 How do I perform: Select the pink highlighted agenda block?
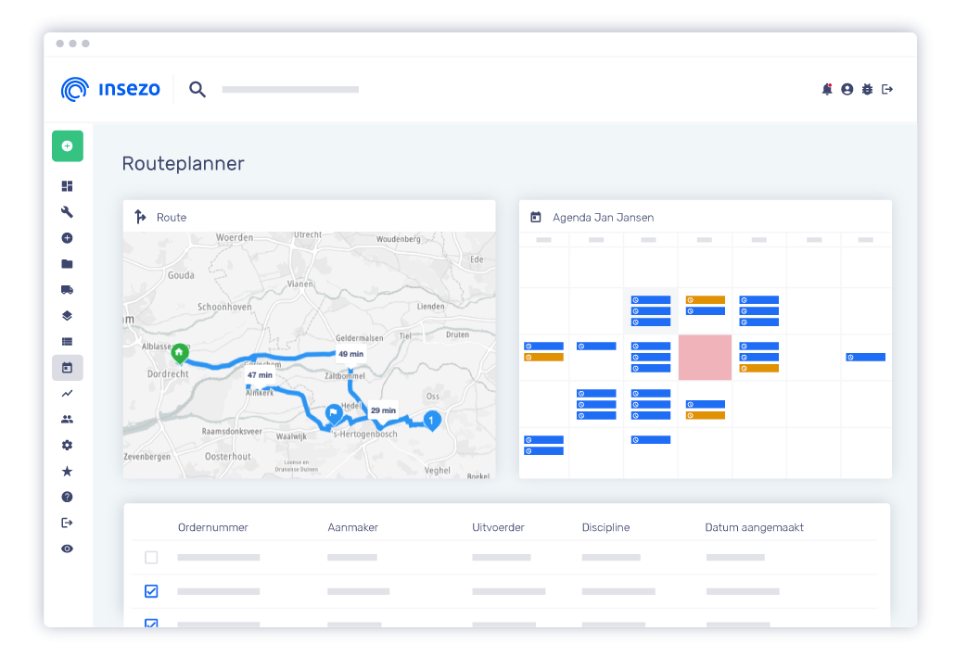pos(705,358)
